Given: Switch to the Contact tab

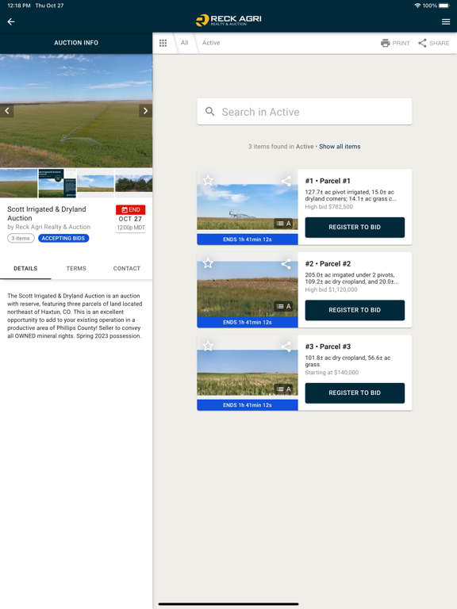Looking at the screenshot, I should pos(127,268).
